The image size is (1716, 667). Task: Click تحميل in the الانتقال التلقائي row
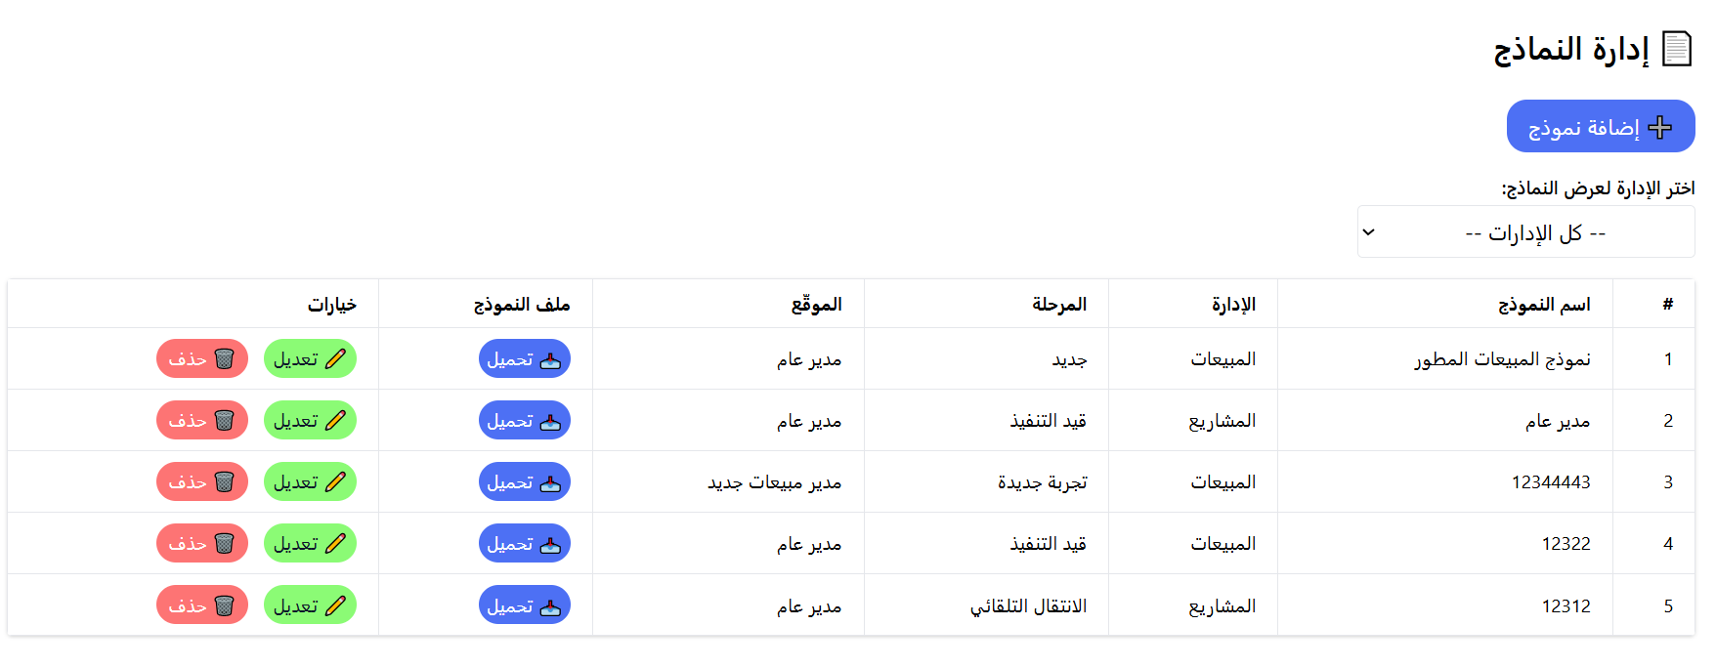[x=524, y=604]
